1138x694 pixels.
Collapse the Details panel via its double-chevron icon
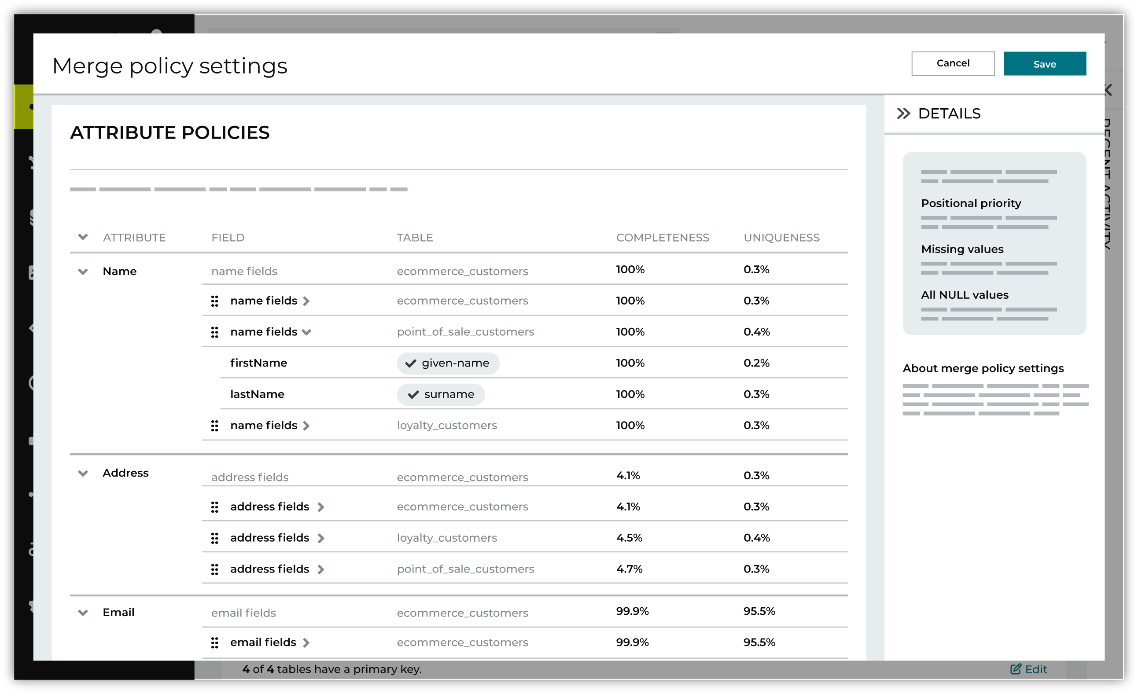pyautogui.click(x=905, y=113)
